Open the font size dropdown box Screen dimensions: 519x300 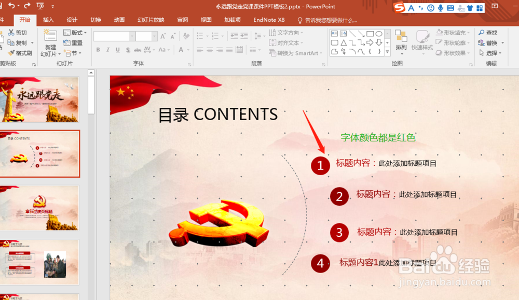(146, 36)
